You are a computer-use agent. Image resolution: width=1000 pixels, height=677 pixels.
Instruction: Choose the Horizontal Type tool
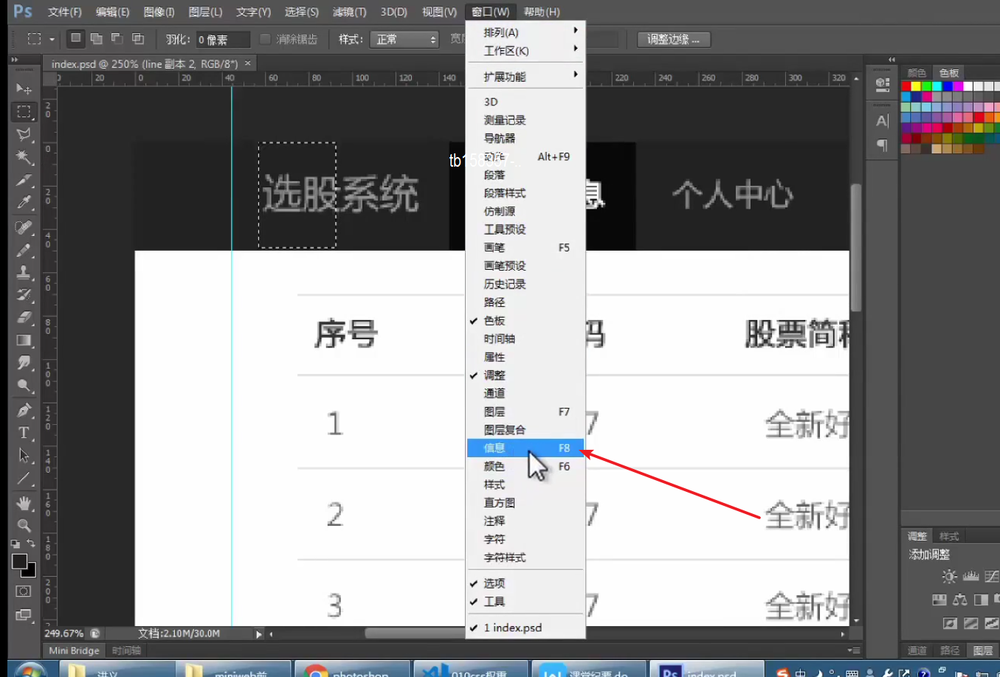tap(24, 433)
